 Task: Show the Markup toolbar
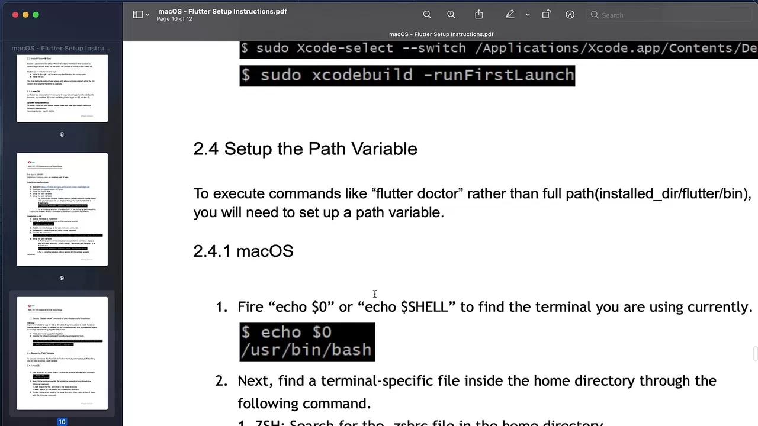coord(570,15)
